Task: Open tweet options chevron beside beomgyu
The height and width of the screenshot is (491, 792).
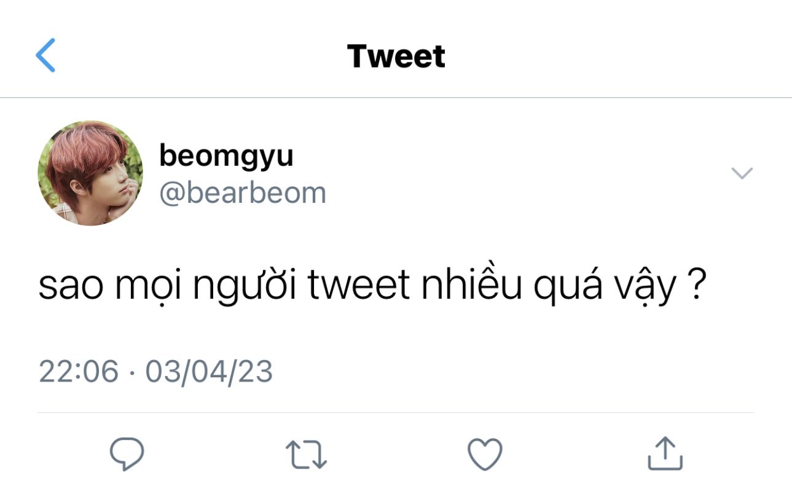Action: 742,173
